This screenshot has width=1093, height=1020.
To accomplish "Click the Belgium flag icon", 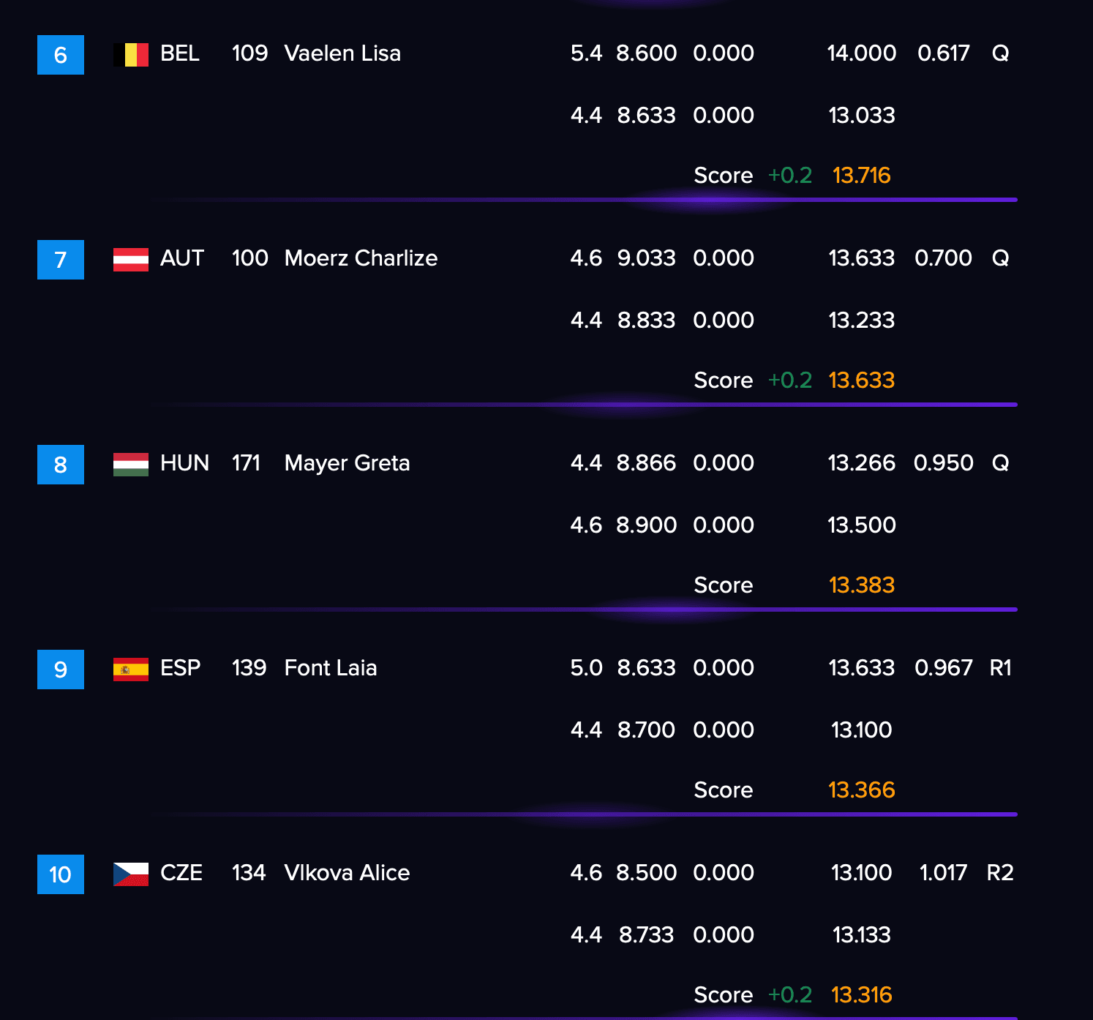I will point(131,55).
